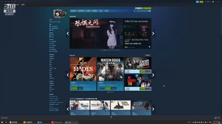Open second store navigation tab with plus

click(81, 11)
